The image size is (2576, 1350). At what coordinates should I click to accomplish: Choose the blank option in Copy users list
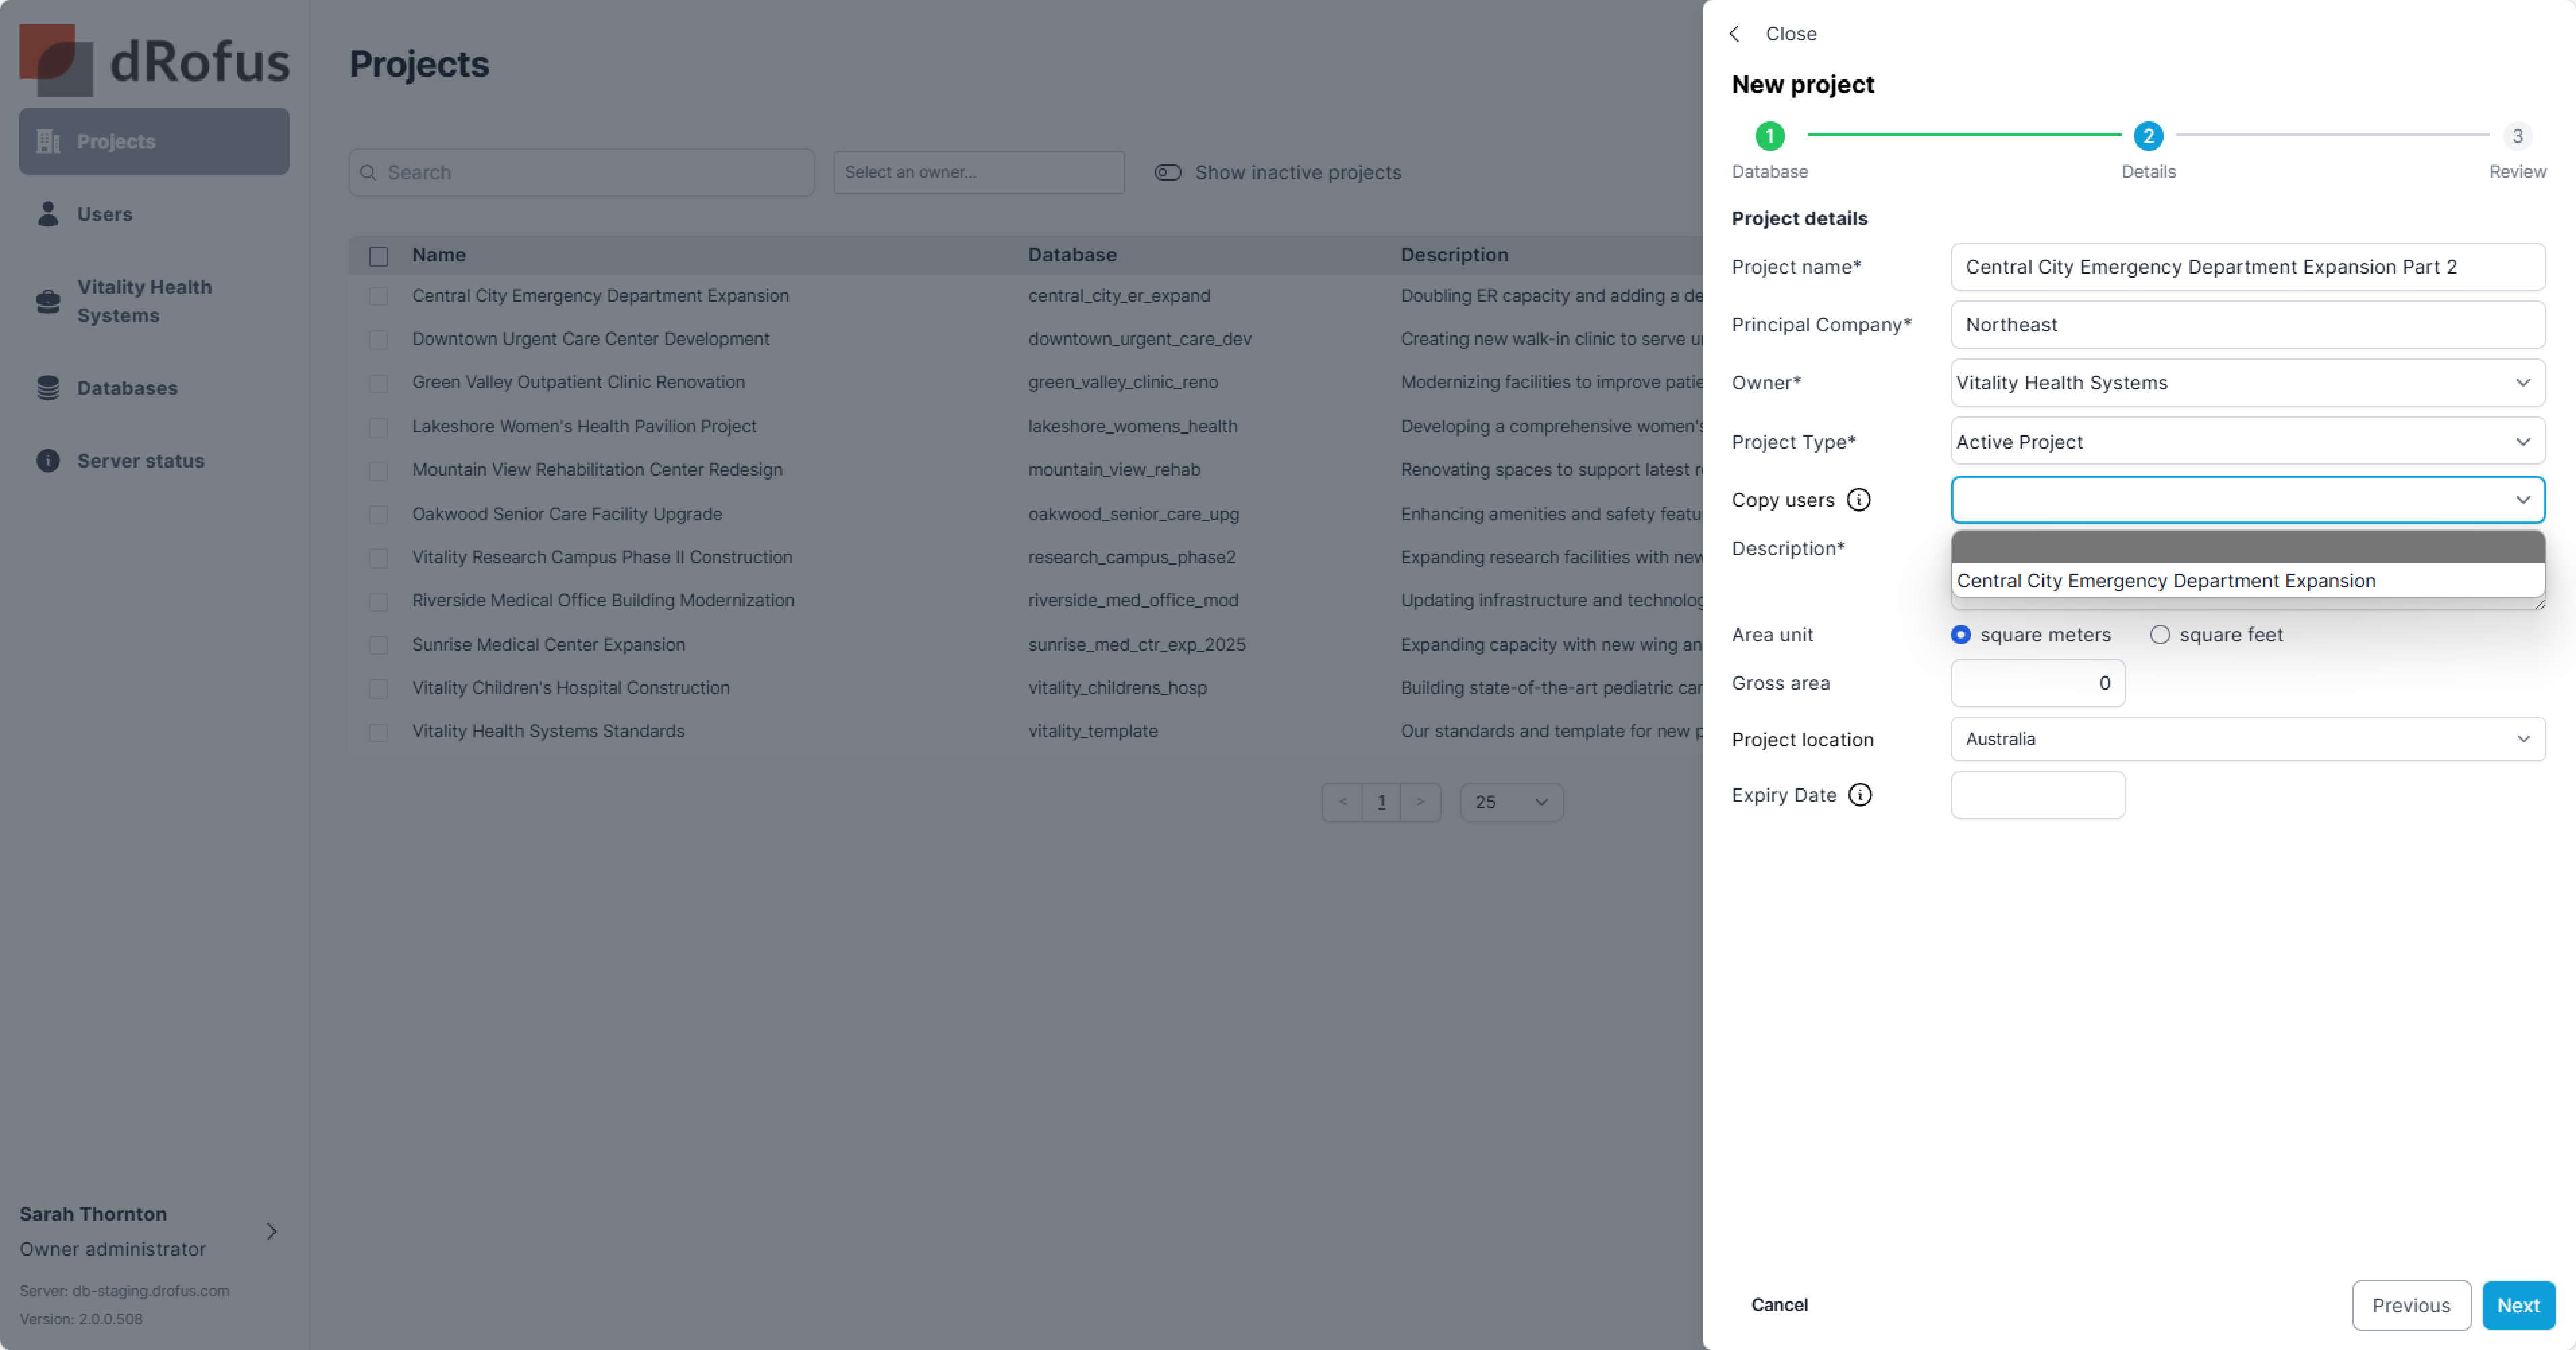pos(2248,547)
